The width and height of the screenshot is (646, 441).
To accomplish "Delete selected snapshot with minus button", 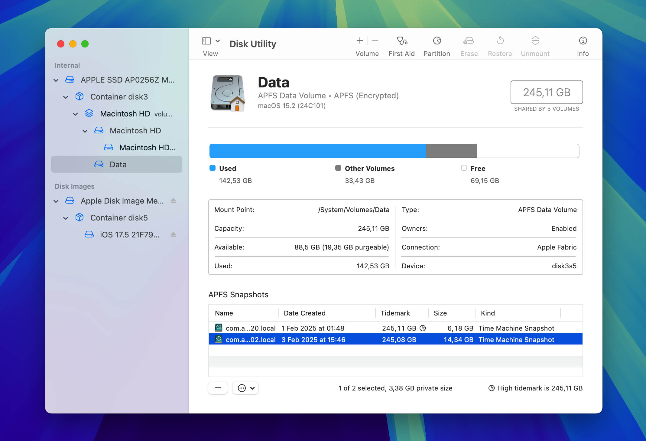I will coord(218,388).
